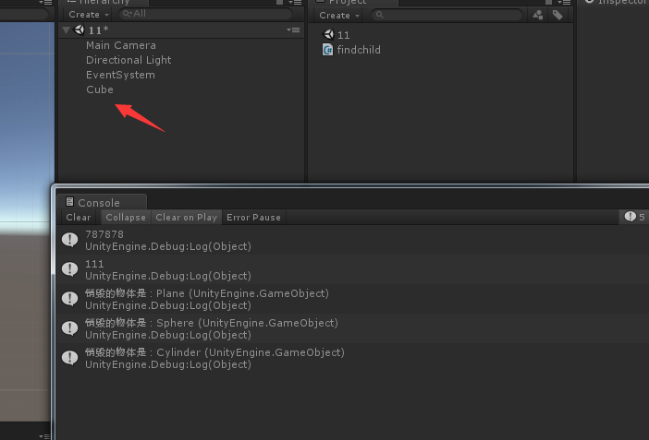The width and height of the screenshot is (649, 440).
Task: Open Hierarchy Create dropdown
Action: (88, 15)
